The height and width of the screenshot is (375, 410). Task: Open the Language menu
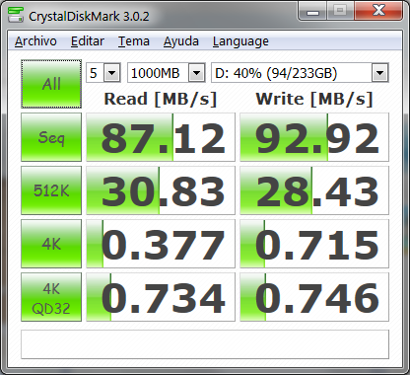[x=240, y=41]
